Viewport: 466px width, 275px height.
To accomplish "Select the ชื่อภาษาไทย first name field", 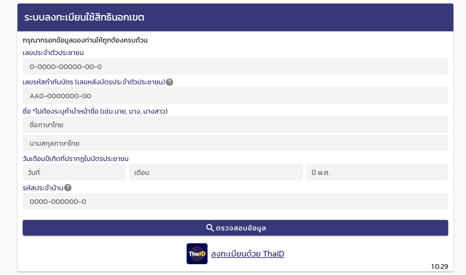I will 235,125.
